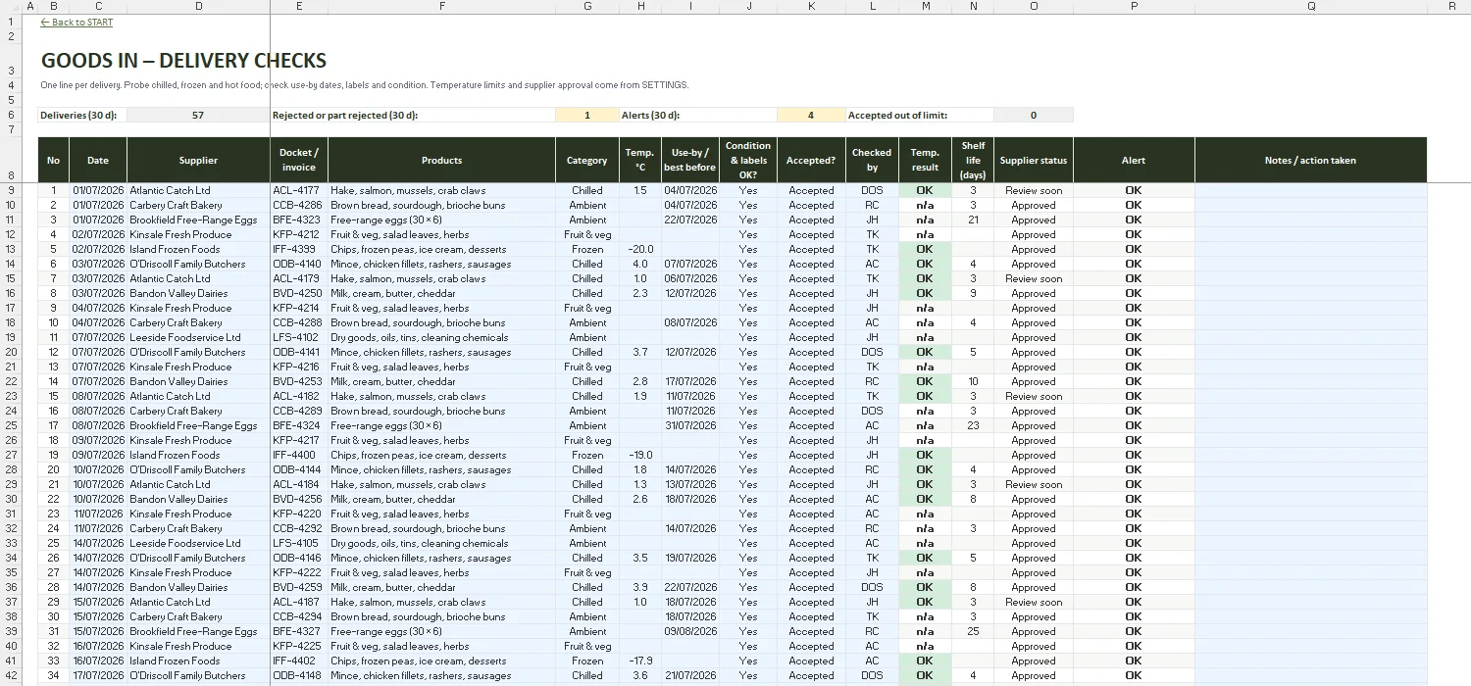
Task: Select use-by date 31/07/2026
Action: tap(690, 425)
